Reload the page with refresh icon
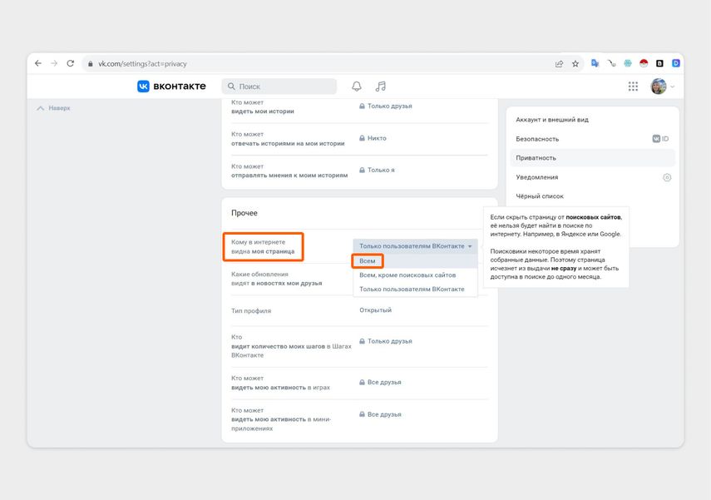This screenshot has height=500, width=711. click(x=71, y=63)
